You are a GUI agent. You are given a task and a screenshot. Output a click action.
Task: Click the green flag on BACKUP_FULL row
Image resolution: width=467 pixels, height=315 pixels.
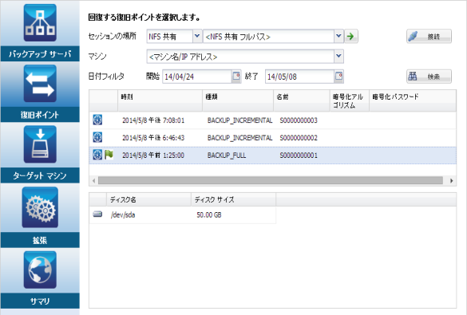pyautogui.click(x=109, y=155)
